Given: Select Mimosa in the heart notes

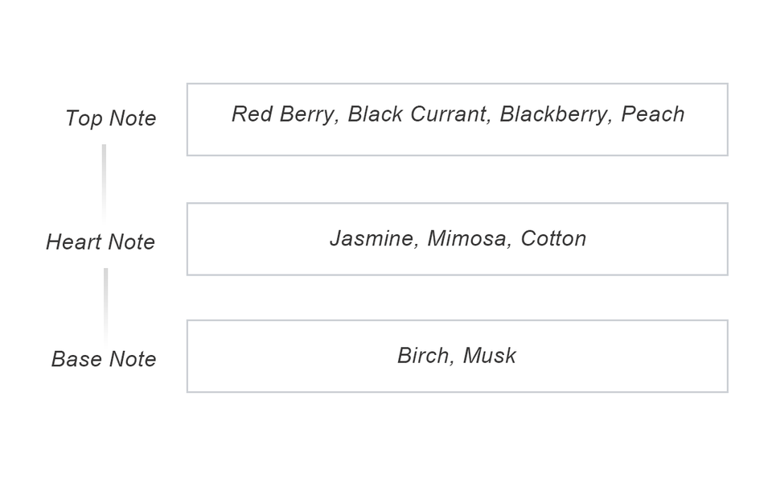Looking at the screenshot, I should 467,239.
